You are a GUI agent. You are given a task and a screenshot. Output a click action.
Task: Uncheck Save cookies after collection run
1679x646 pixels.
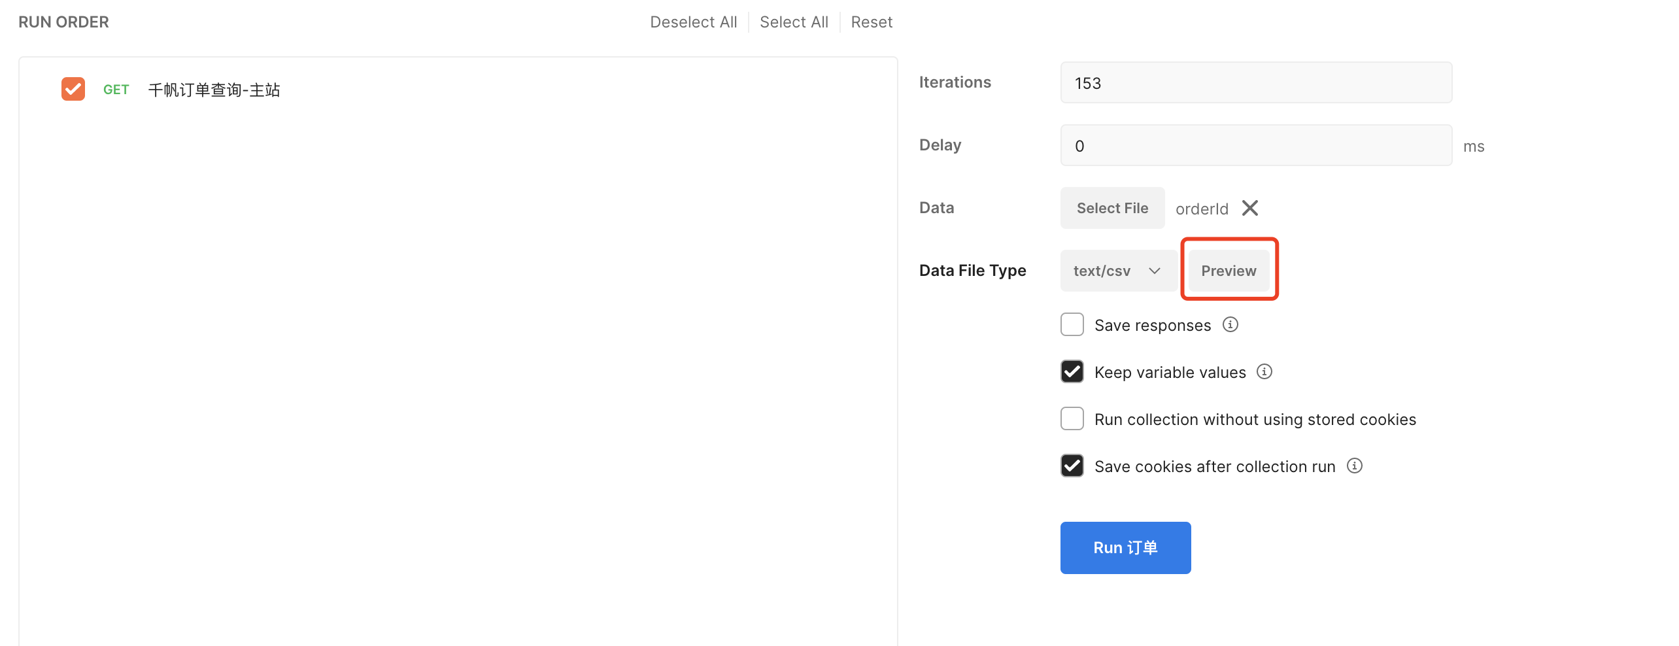[1072, 466]
